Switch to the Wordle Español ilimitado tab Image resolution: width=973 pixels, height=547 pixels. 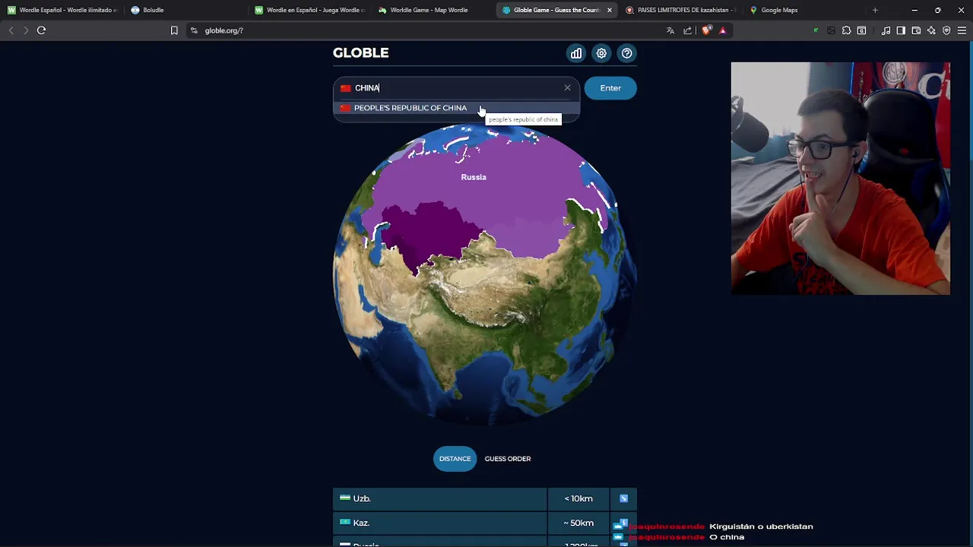(62, 10)
